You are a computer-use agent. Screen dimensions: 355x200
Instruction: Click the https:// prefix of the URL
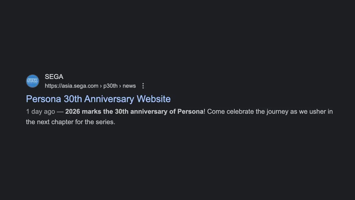pos(53,86)
